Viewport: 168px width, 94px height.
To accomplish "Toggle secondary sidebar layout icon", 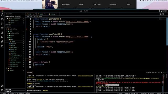I will click(164, 11).
